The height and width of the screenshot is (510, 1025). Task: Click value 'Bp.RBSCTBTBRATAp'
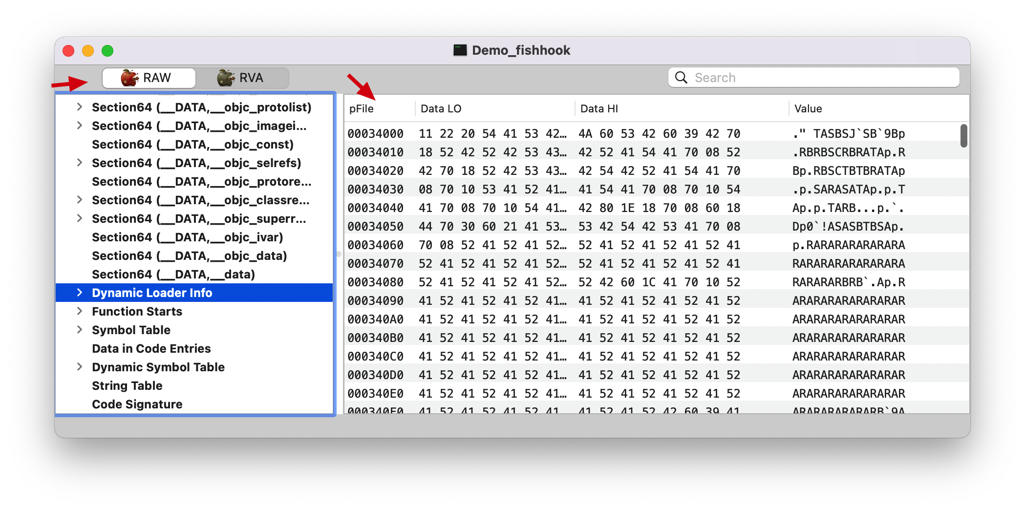pyautogui.click(x=849, y=170)
